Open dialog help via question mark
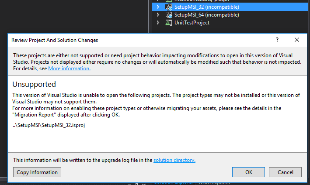Viewport: 310px width, 185px height. (277, 40)
